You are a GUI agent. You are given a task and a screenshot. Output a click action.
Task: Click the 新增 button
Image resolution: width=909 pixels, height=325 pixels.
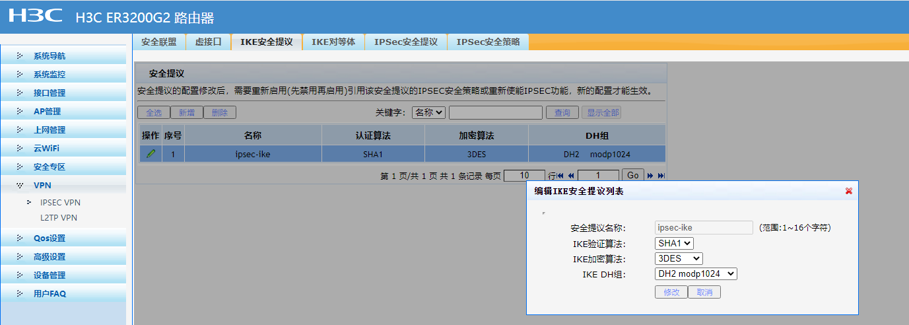click(x=187, y=113)
